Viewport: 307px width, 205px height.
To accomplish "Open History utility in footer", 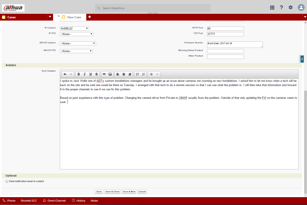I will tap(79, 201).
